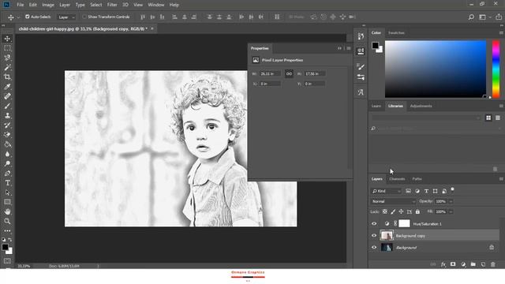Screen dimensions: 505x284
Task: Collapse the Properties panel with double arrows
Action: [339, 48]
